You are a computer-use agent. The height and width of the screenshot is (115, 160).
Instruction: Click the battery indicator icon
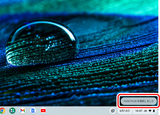tap(154, 110)
